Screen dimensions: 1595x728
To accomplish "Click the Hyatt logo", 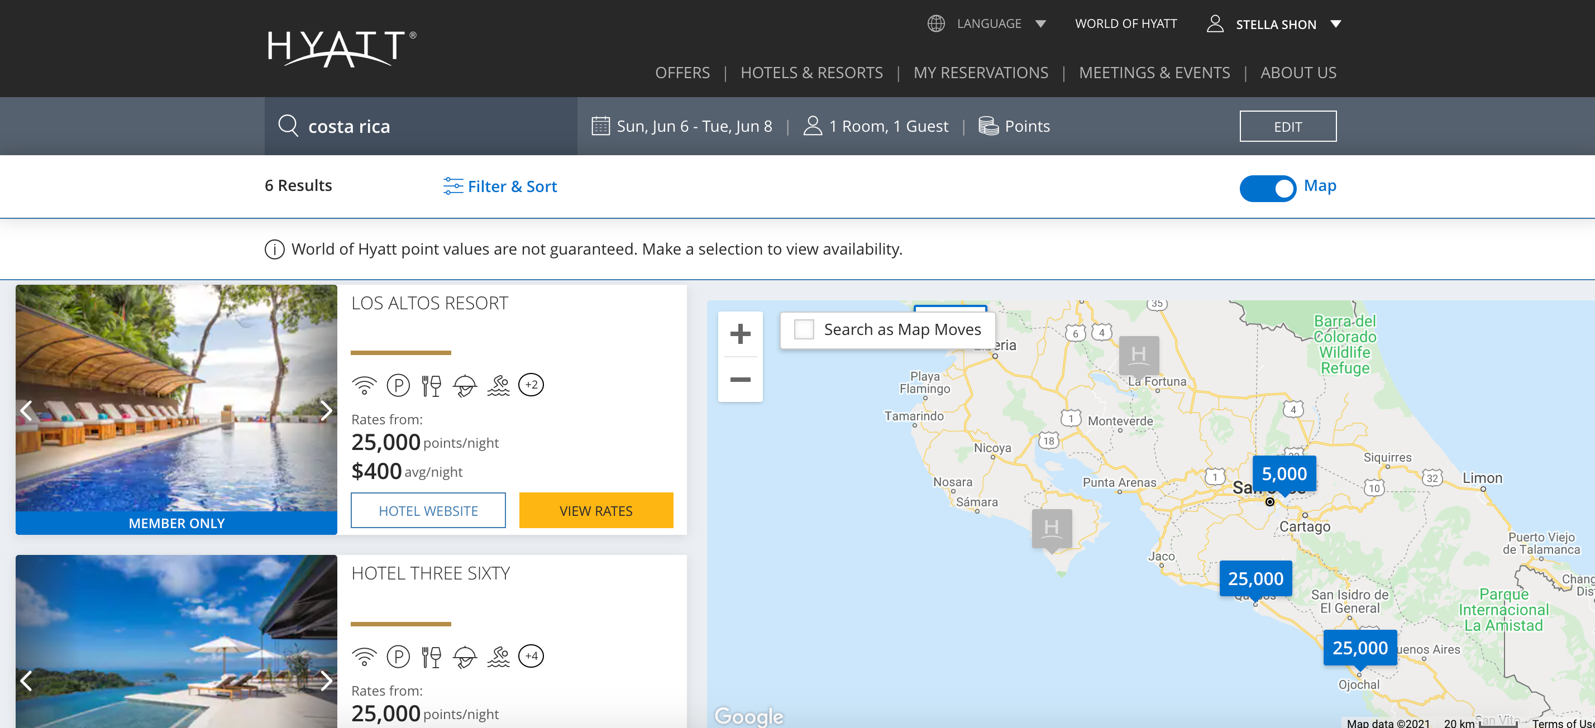I will tap(342, 48).
